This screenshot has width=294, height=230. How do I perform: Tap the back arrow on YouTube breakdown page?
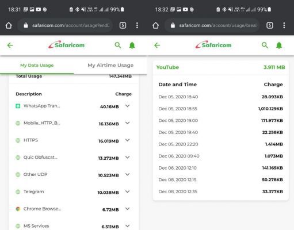click(157, 45)
